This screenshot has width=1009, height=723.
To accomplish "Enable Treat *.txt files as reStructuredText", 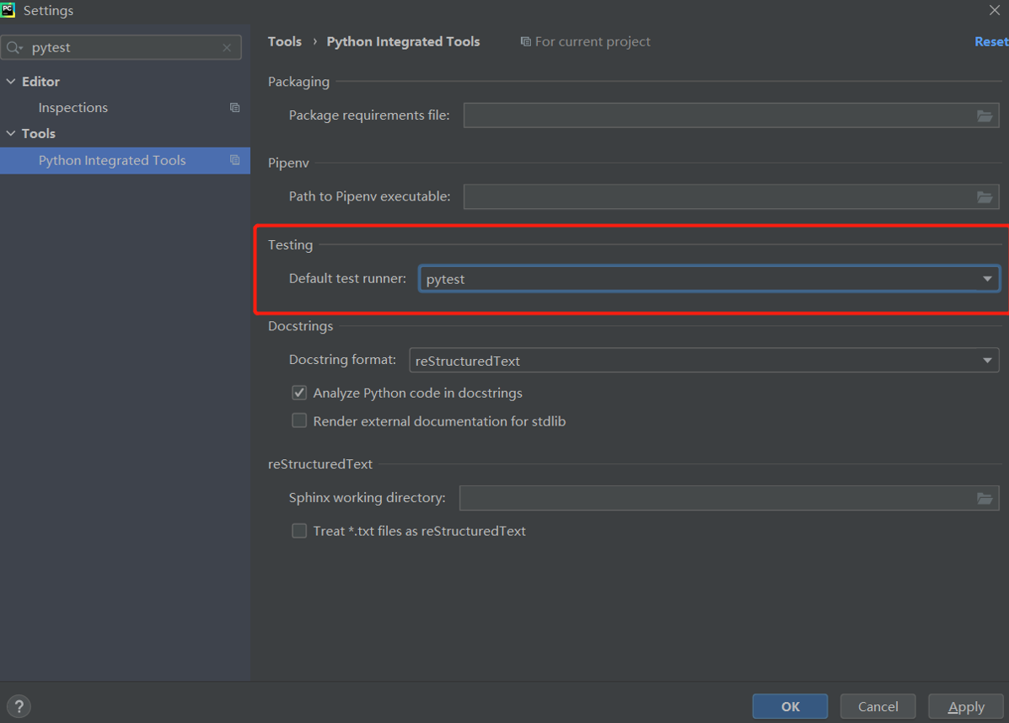I will pyautogui.click(x=299, y=531).
